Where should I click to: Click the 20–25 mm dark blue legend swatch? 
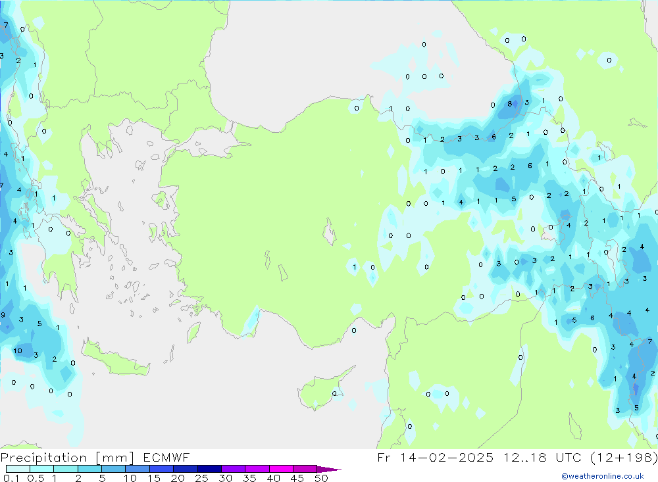pos(186,469)
